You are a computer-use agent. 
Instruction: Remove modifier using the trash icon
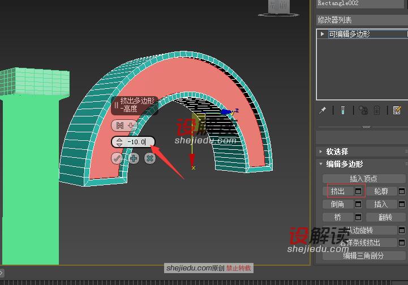tap(376, 110)
